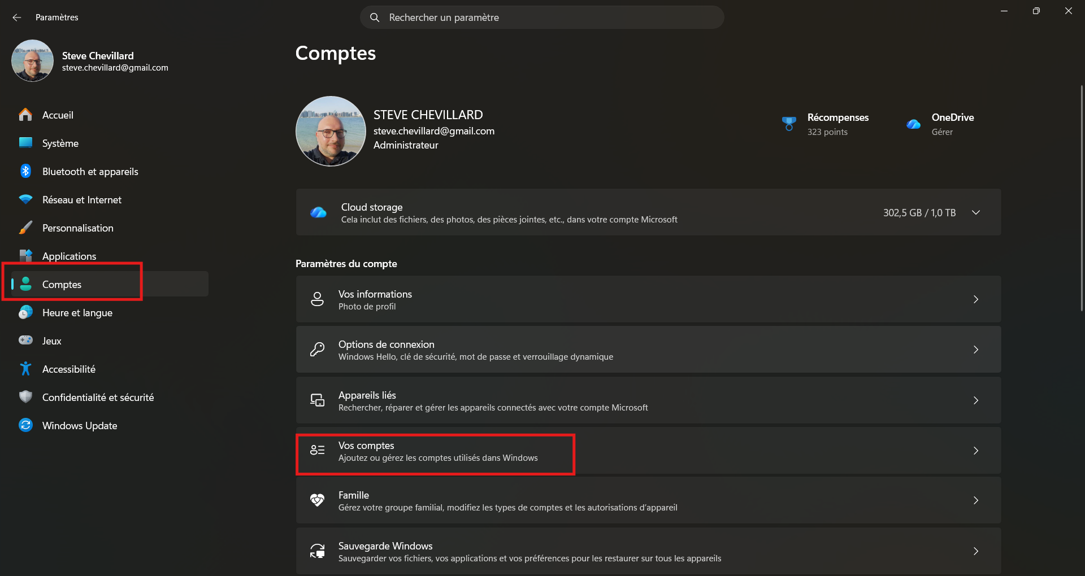1085x576 pixels.
Task: Click the OneDrive cloud icon near Gérer
Action: 913,124
